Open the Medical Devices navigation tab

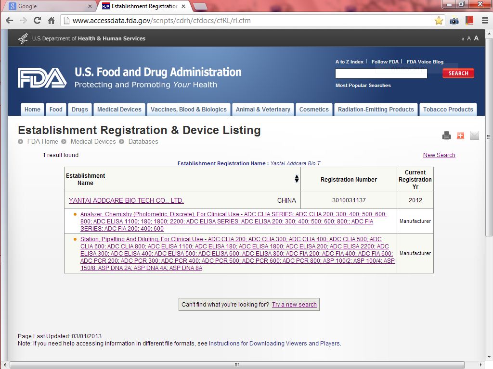tap(119, 110)
